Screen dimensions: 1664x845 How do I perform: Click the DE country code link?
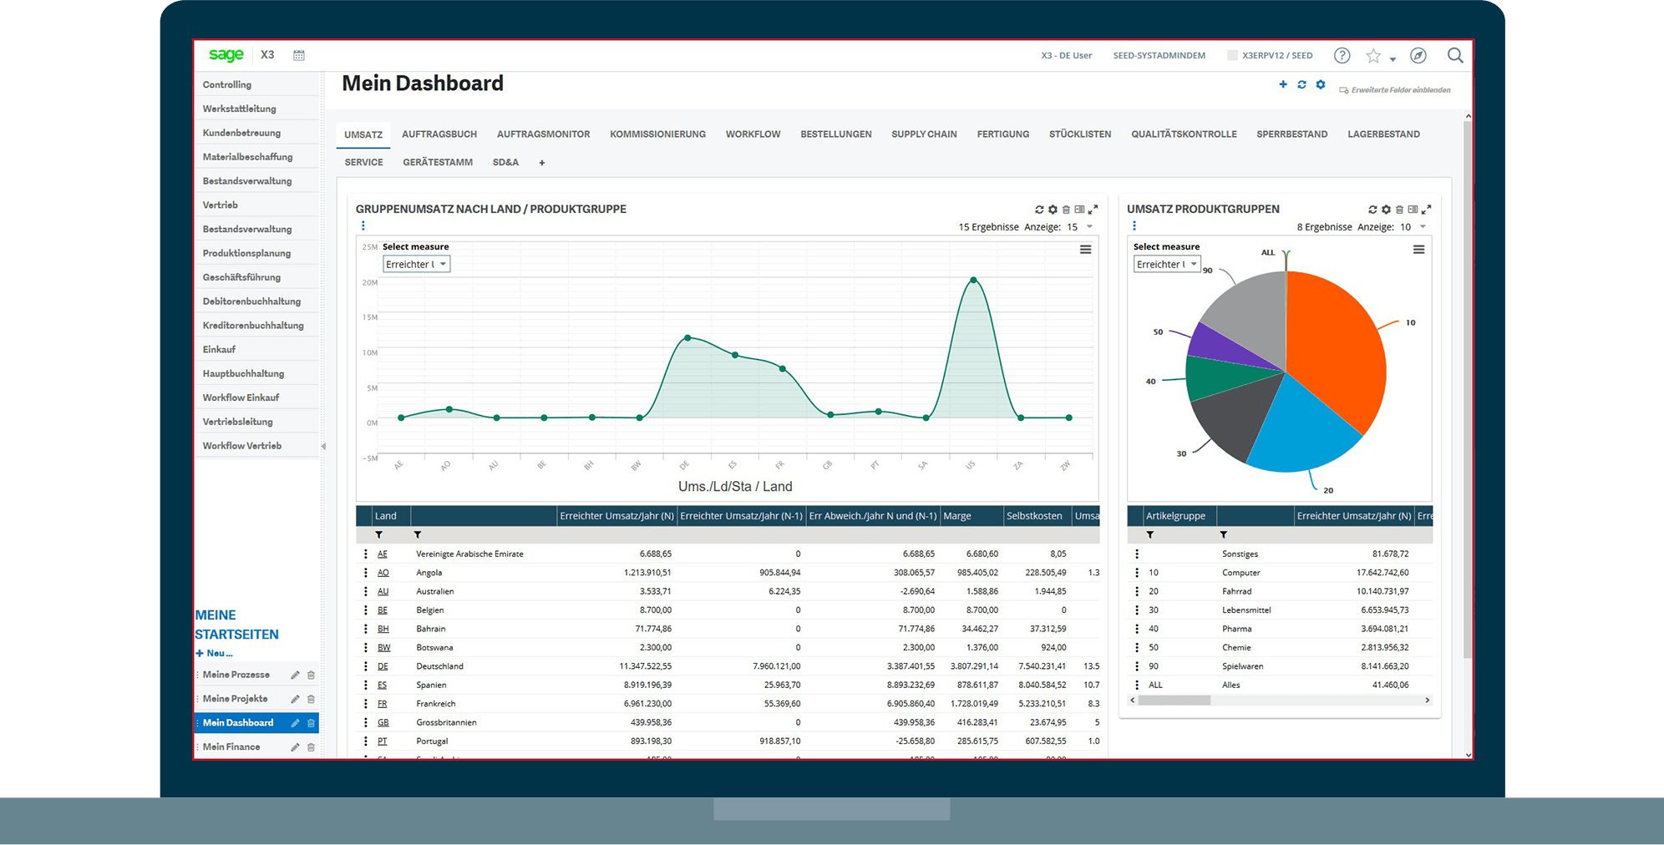click(383, 666)
